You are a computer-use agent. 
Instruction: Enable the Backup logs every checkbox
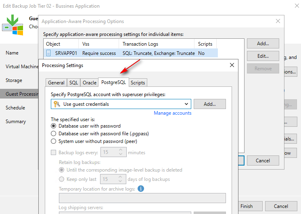(x=54, y=153)
